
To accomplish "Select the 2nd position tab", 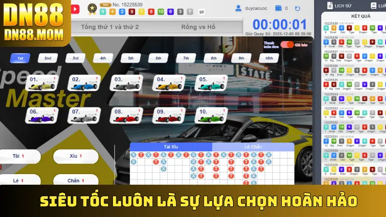I will pos(48,58).
